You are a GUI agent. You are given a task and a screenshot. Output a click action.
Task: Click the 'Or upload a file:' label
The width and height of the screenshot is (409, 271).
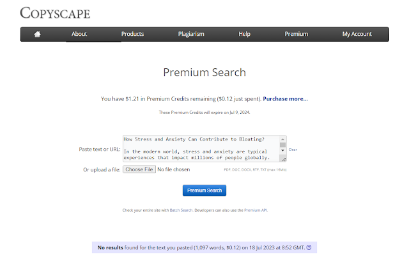click(102, 170)
